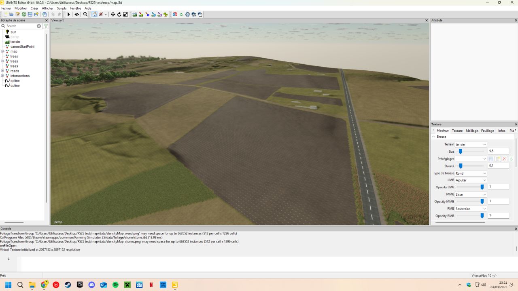Close the Attributs panel
The image size is (518, 291).
(x=516, y=20)
